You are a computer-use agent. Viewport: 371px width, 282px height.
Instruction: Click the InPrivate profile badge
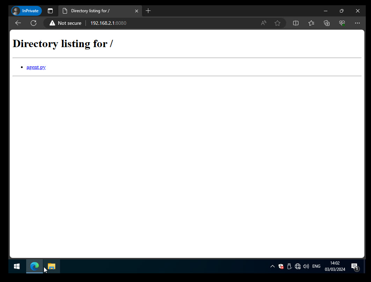[27, 11]
